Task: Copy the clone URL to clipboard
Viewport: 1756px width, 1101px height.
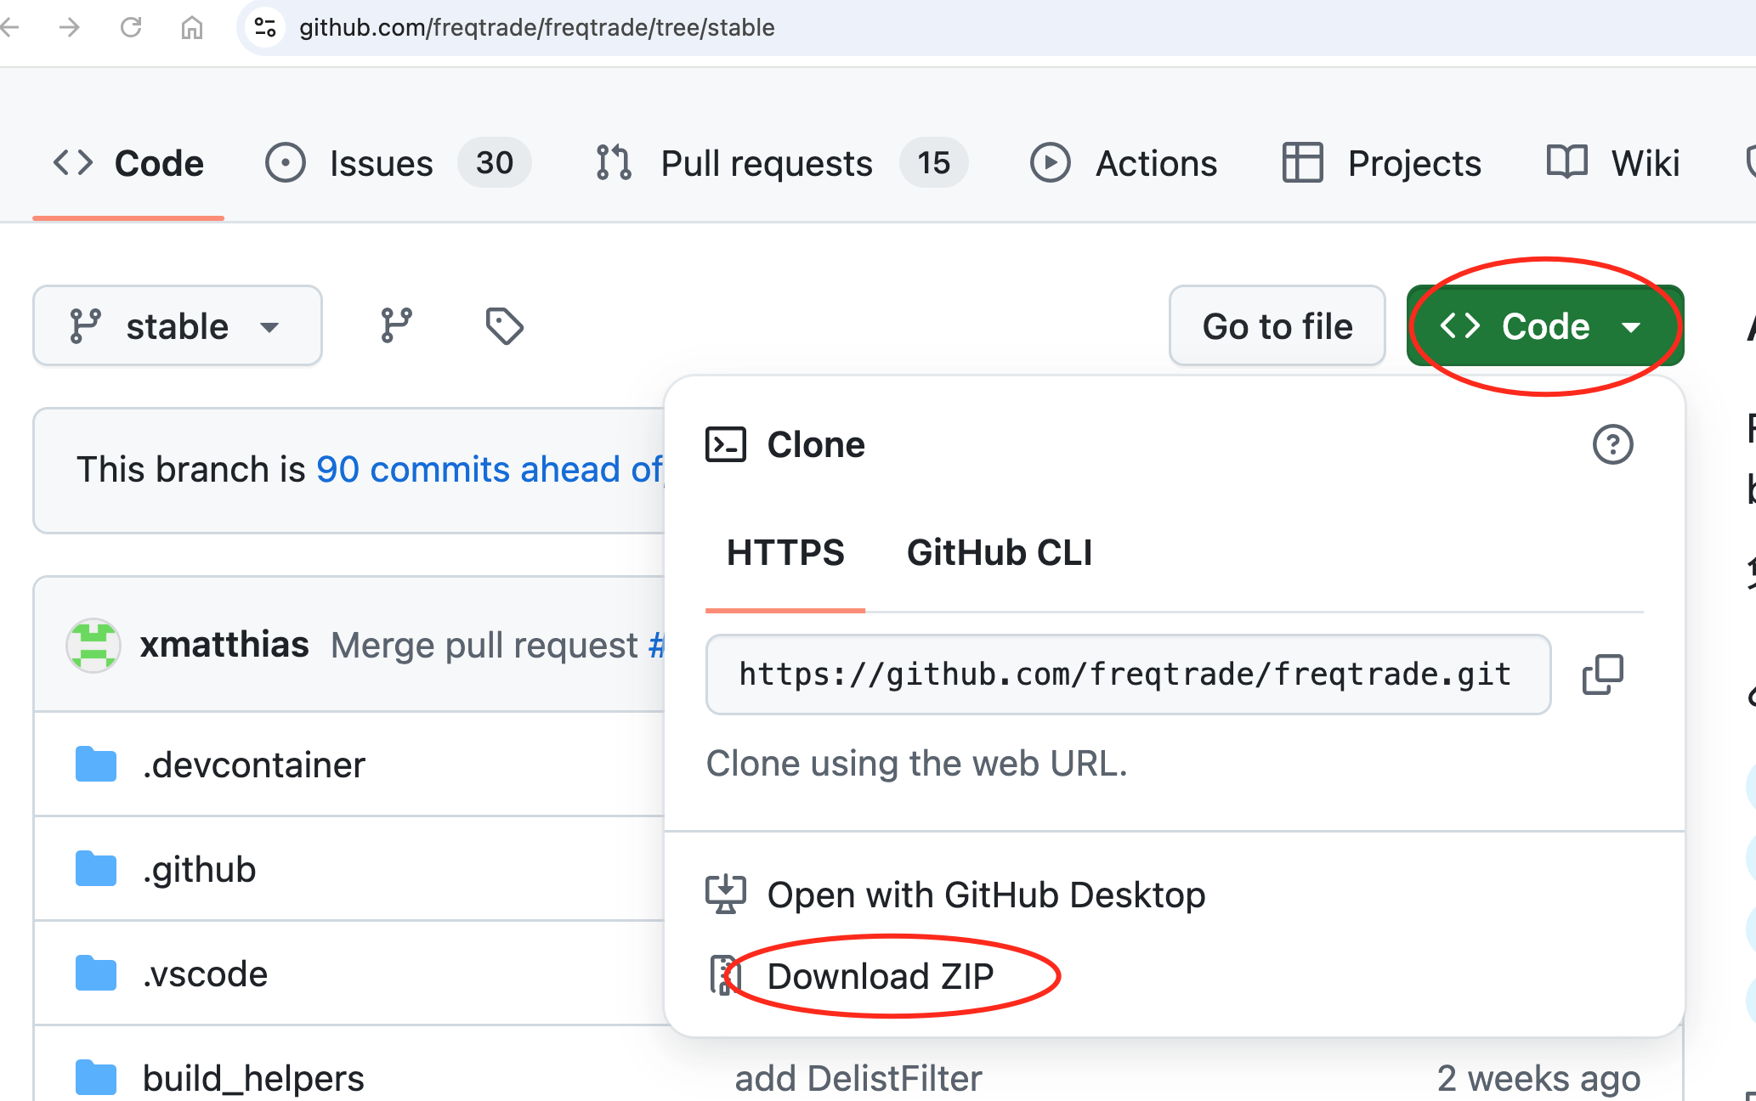Action: (x=1602, y=675)
